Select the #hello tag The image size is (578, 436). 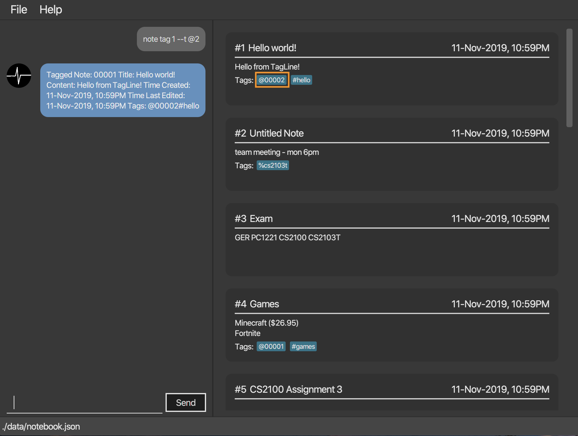coord(301,80)
